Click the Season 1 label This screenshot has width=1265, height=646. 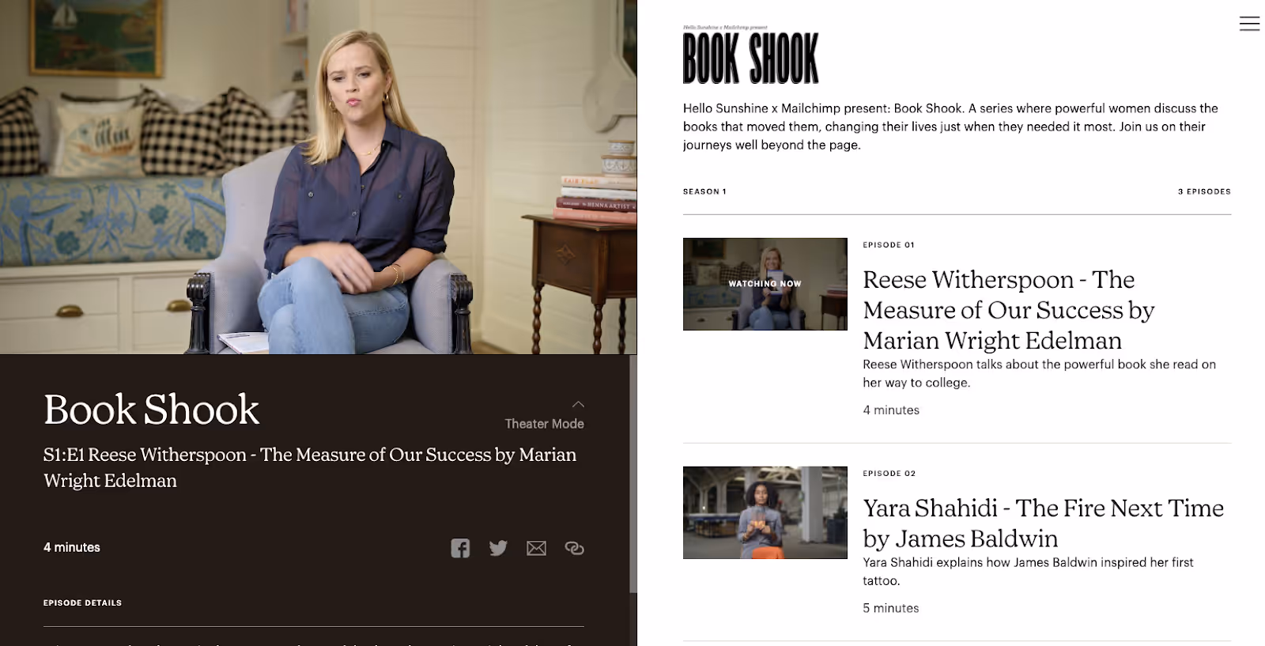pyautogui.click(x=704, y=191)
